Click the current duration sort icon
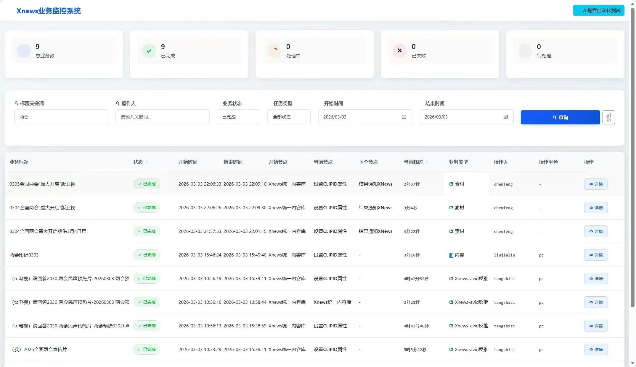Viewport: 636px width, 367px height. coord(427,162)
